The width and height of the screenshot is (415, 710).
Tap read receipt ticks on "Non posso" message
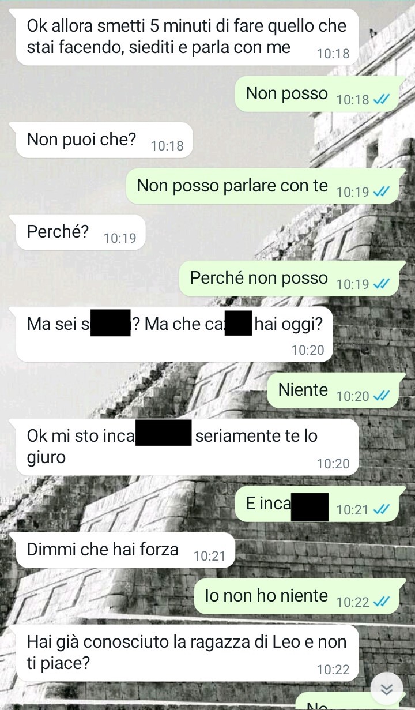(382, 100)
